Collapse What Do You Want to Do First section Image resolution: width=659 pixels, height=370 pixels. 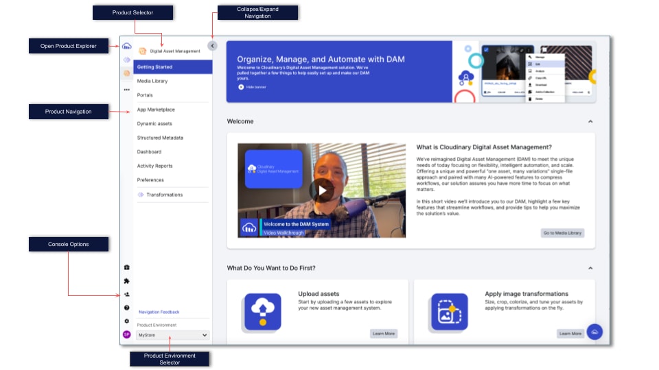(x=590, y=268)
